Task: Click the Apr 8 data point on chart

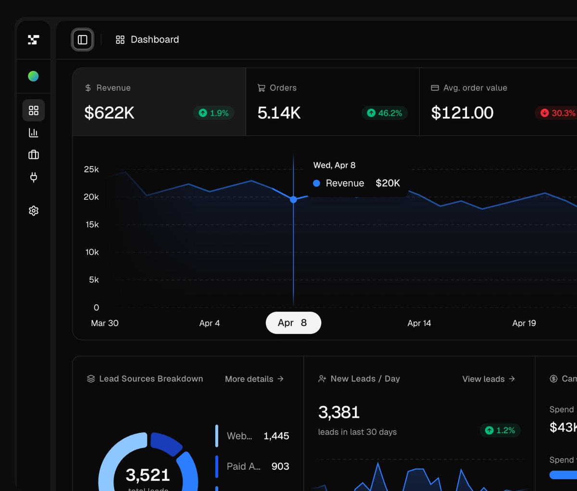Action: [x=293, y=199]
